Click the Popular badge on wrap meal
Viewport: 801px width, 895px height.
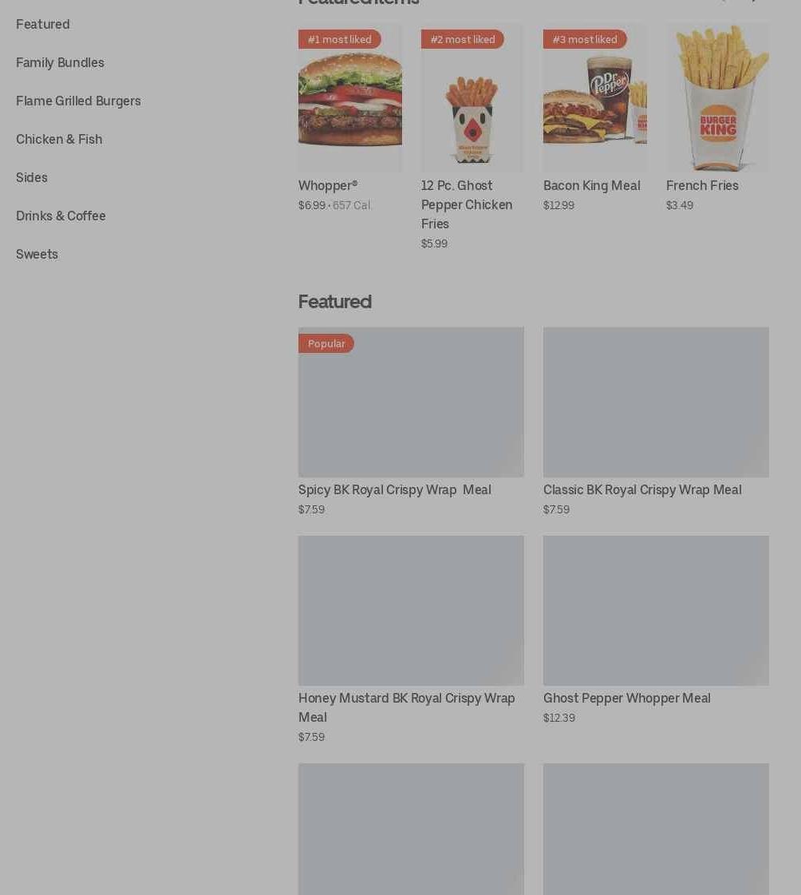pyautogui.click(x=326, y=343)
